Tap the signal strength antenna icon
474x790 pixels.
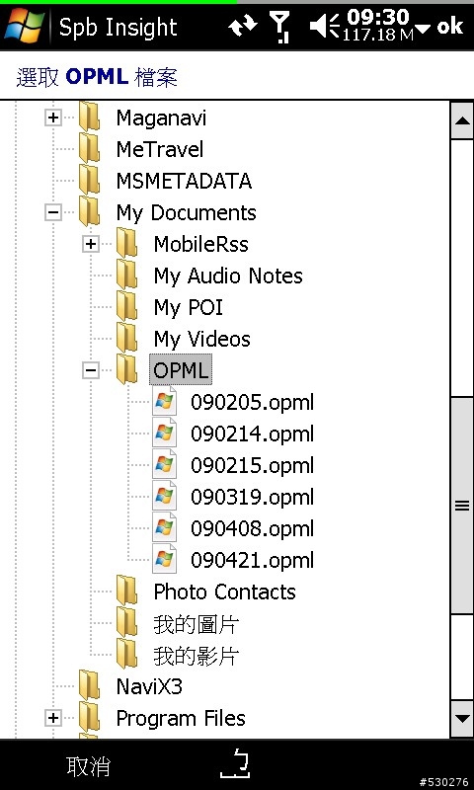(280, 27)
